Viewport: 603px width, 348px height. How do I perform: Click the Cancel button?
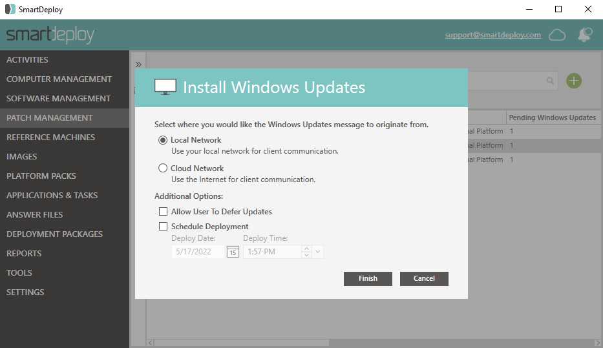point(424,279)
